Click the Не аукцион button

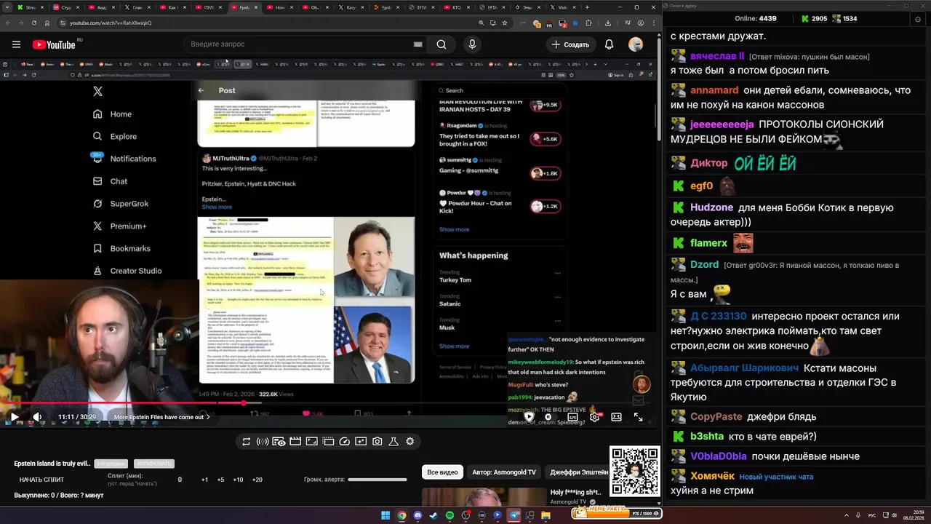click(x=111, y=464)
